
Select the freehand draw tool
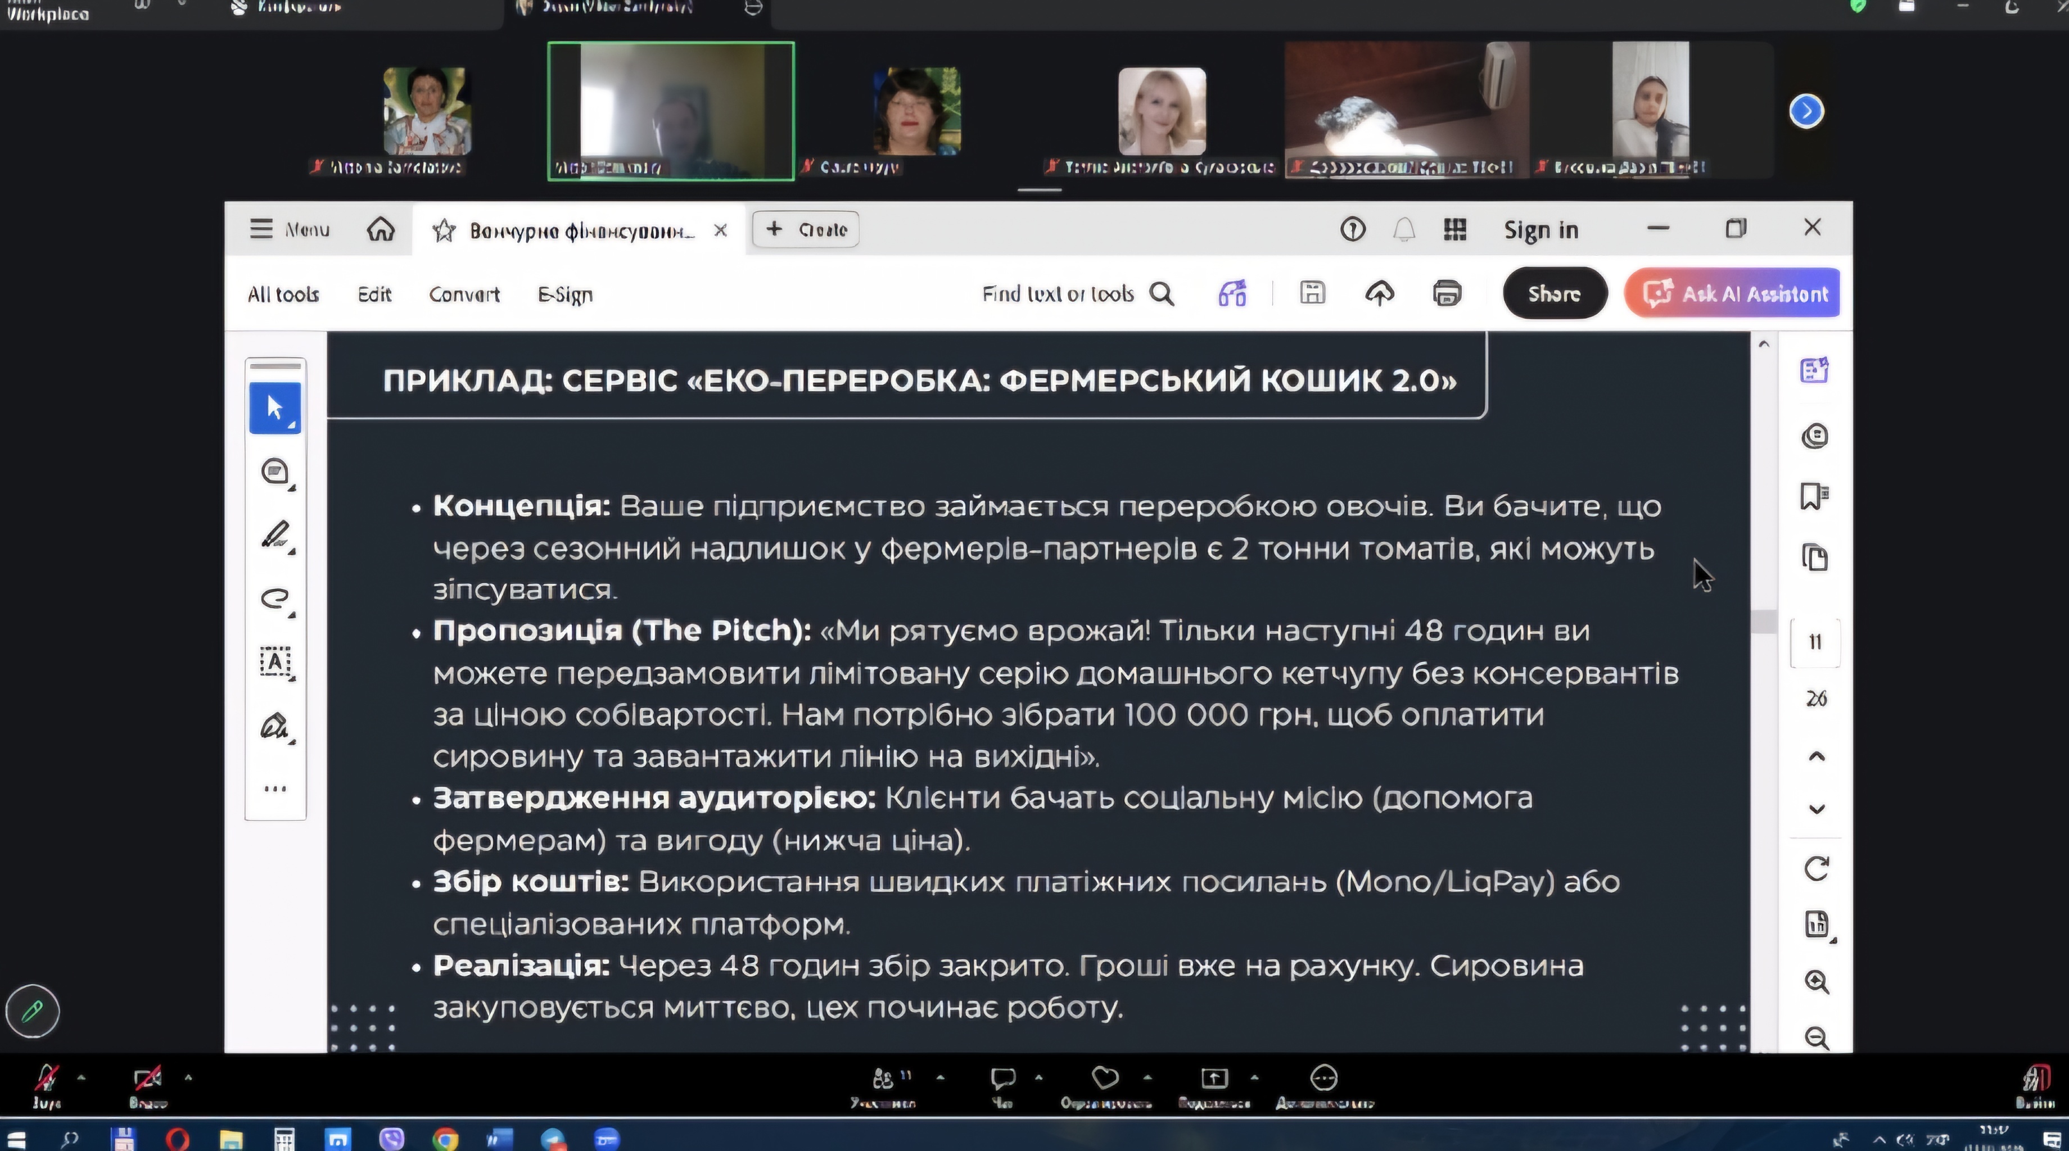coord(275,598)
